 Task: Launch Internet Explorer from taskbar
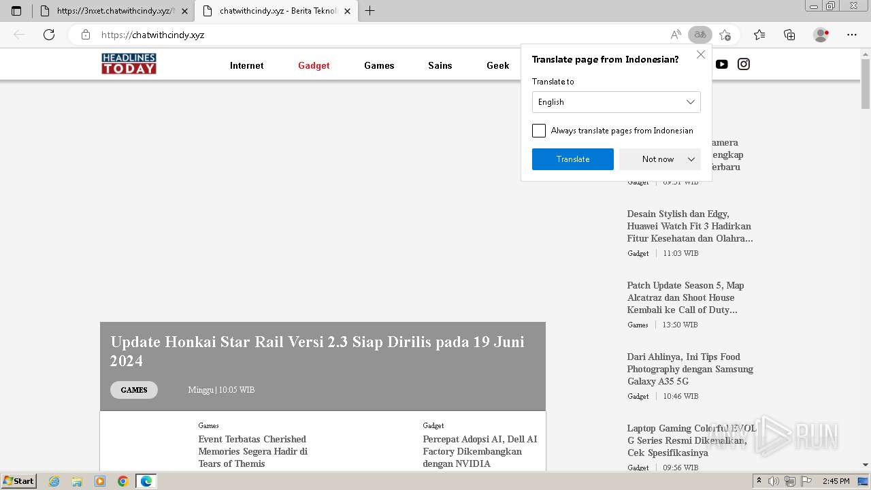54,481
